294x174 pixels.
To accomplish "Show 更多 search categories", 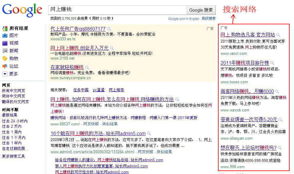I will pyautogui.click(x=14, y=74).
